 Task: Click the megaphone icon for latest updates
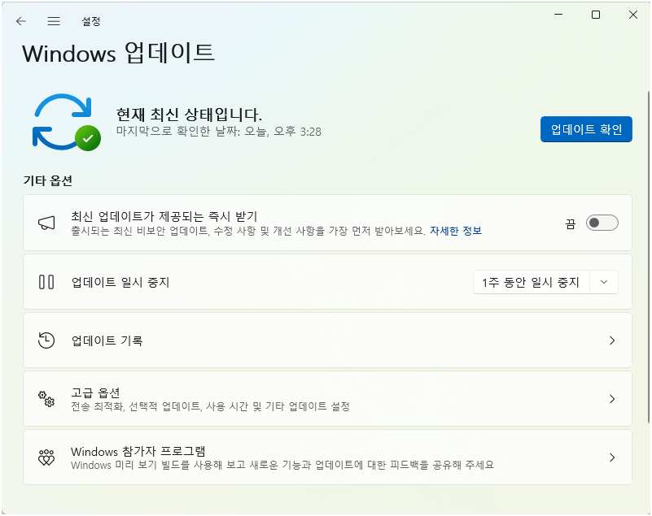coord(46,223)
